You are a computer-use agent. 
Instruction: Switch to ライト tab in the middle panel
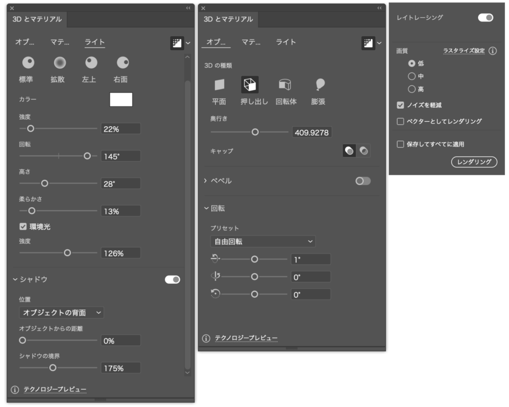286,42
